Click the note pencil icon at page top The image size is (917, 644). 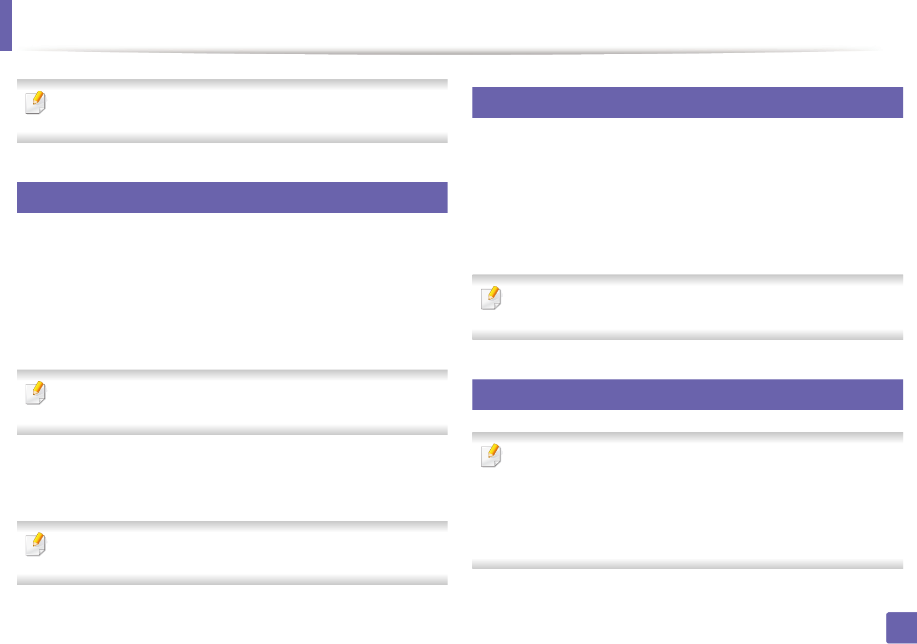36,103
